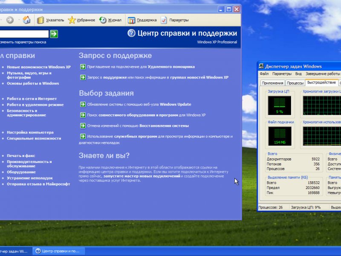Click the Предел value 2032660
This screenshot has width=341, height=256.
click(312, 188)
